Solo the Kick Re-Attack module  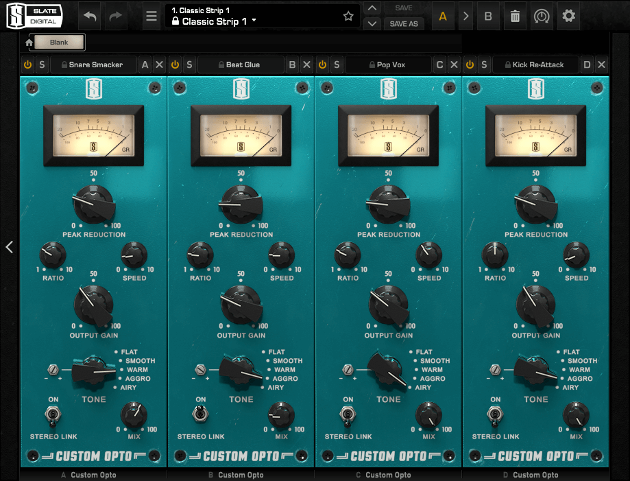click(484, 64)
